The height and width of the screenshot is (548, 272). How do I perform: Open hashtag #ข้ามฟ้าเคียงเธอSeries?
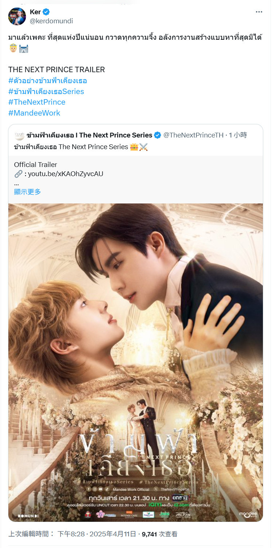[46, 92]
